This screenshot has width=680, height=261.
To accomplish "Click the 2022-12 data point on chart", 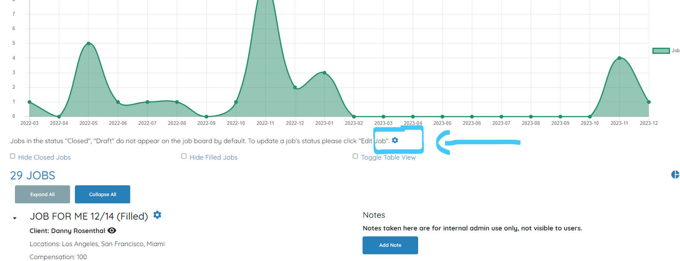I will [x=295, y=87].
